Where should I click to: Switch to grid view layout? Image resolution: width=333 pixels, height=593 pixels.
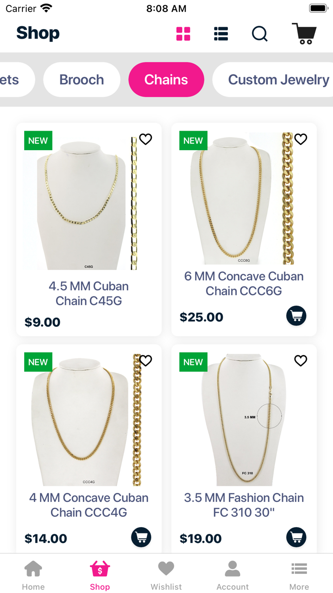click(x=183, y=33)
